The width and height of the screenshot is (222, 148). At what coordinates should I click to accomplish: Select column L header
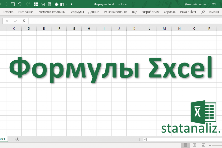149,29
